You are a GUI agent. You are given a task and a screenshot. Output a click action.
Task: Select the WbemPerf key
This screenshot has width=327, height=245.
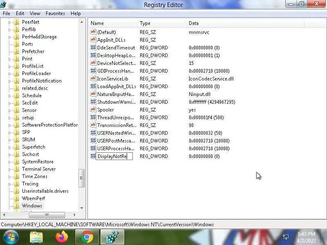34,198
